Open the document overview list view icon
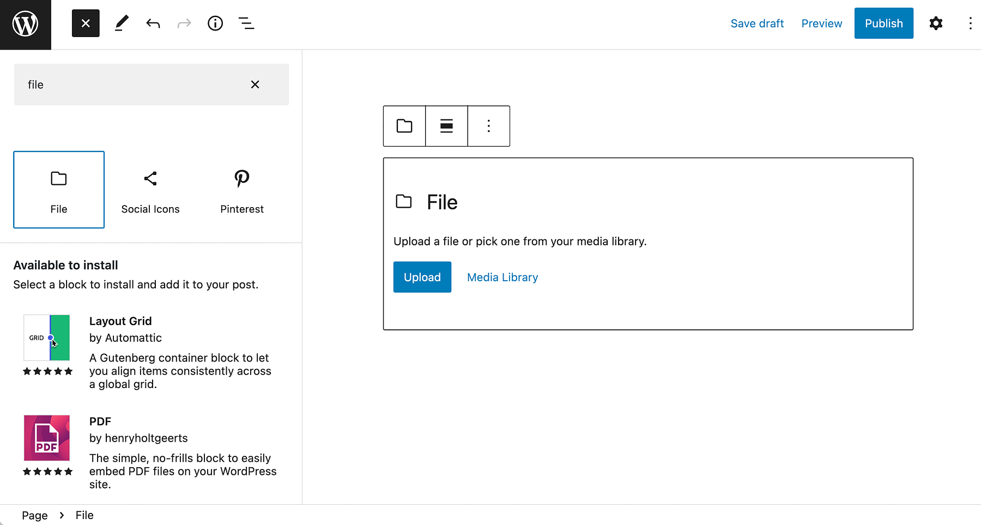The width and height of the screenshot is (981, 525). tap(246, 23)
